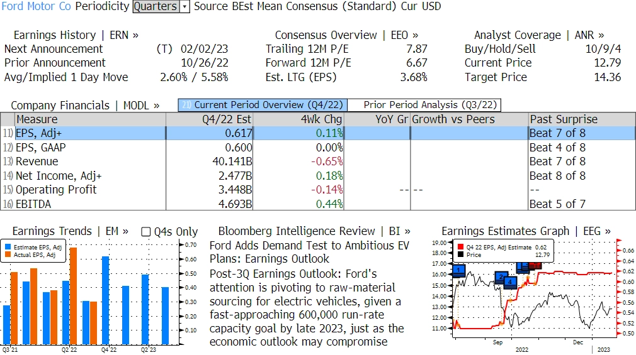Click 'Beat 5 of 7' past surprise cell

pyautogui.click(x=557, y=204)
